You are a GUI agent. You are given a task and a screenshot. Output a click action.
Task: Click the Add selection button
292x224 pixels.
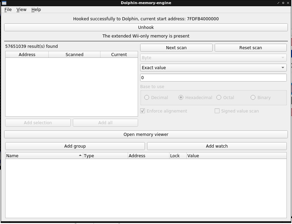click(38, 123)
